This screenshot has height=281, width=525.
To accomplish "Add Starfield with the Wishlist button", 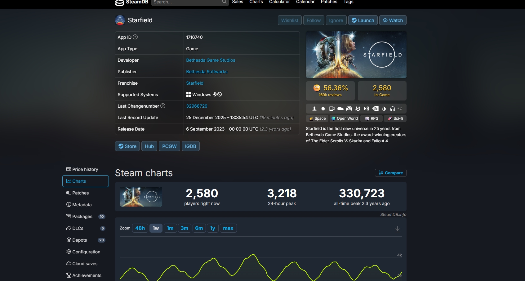I will 290,20.
